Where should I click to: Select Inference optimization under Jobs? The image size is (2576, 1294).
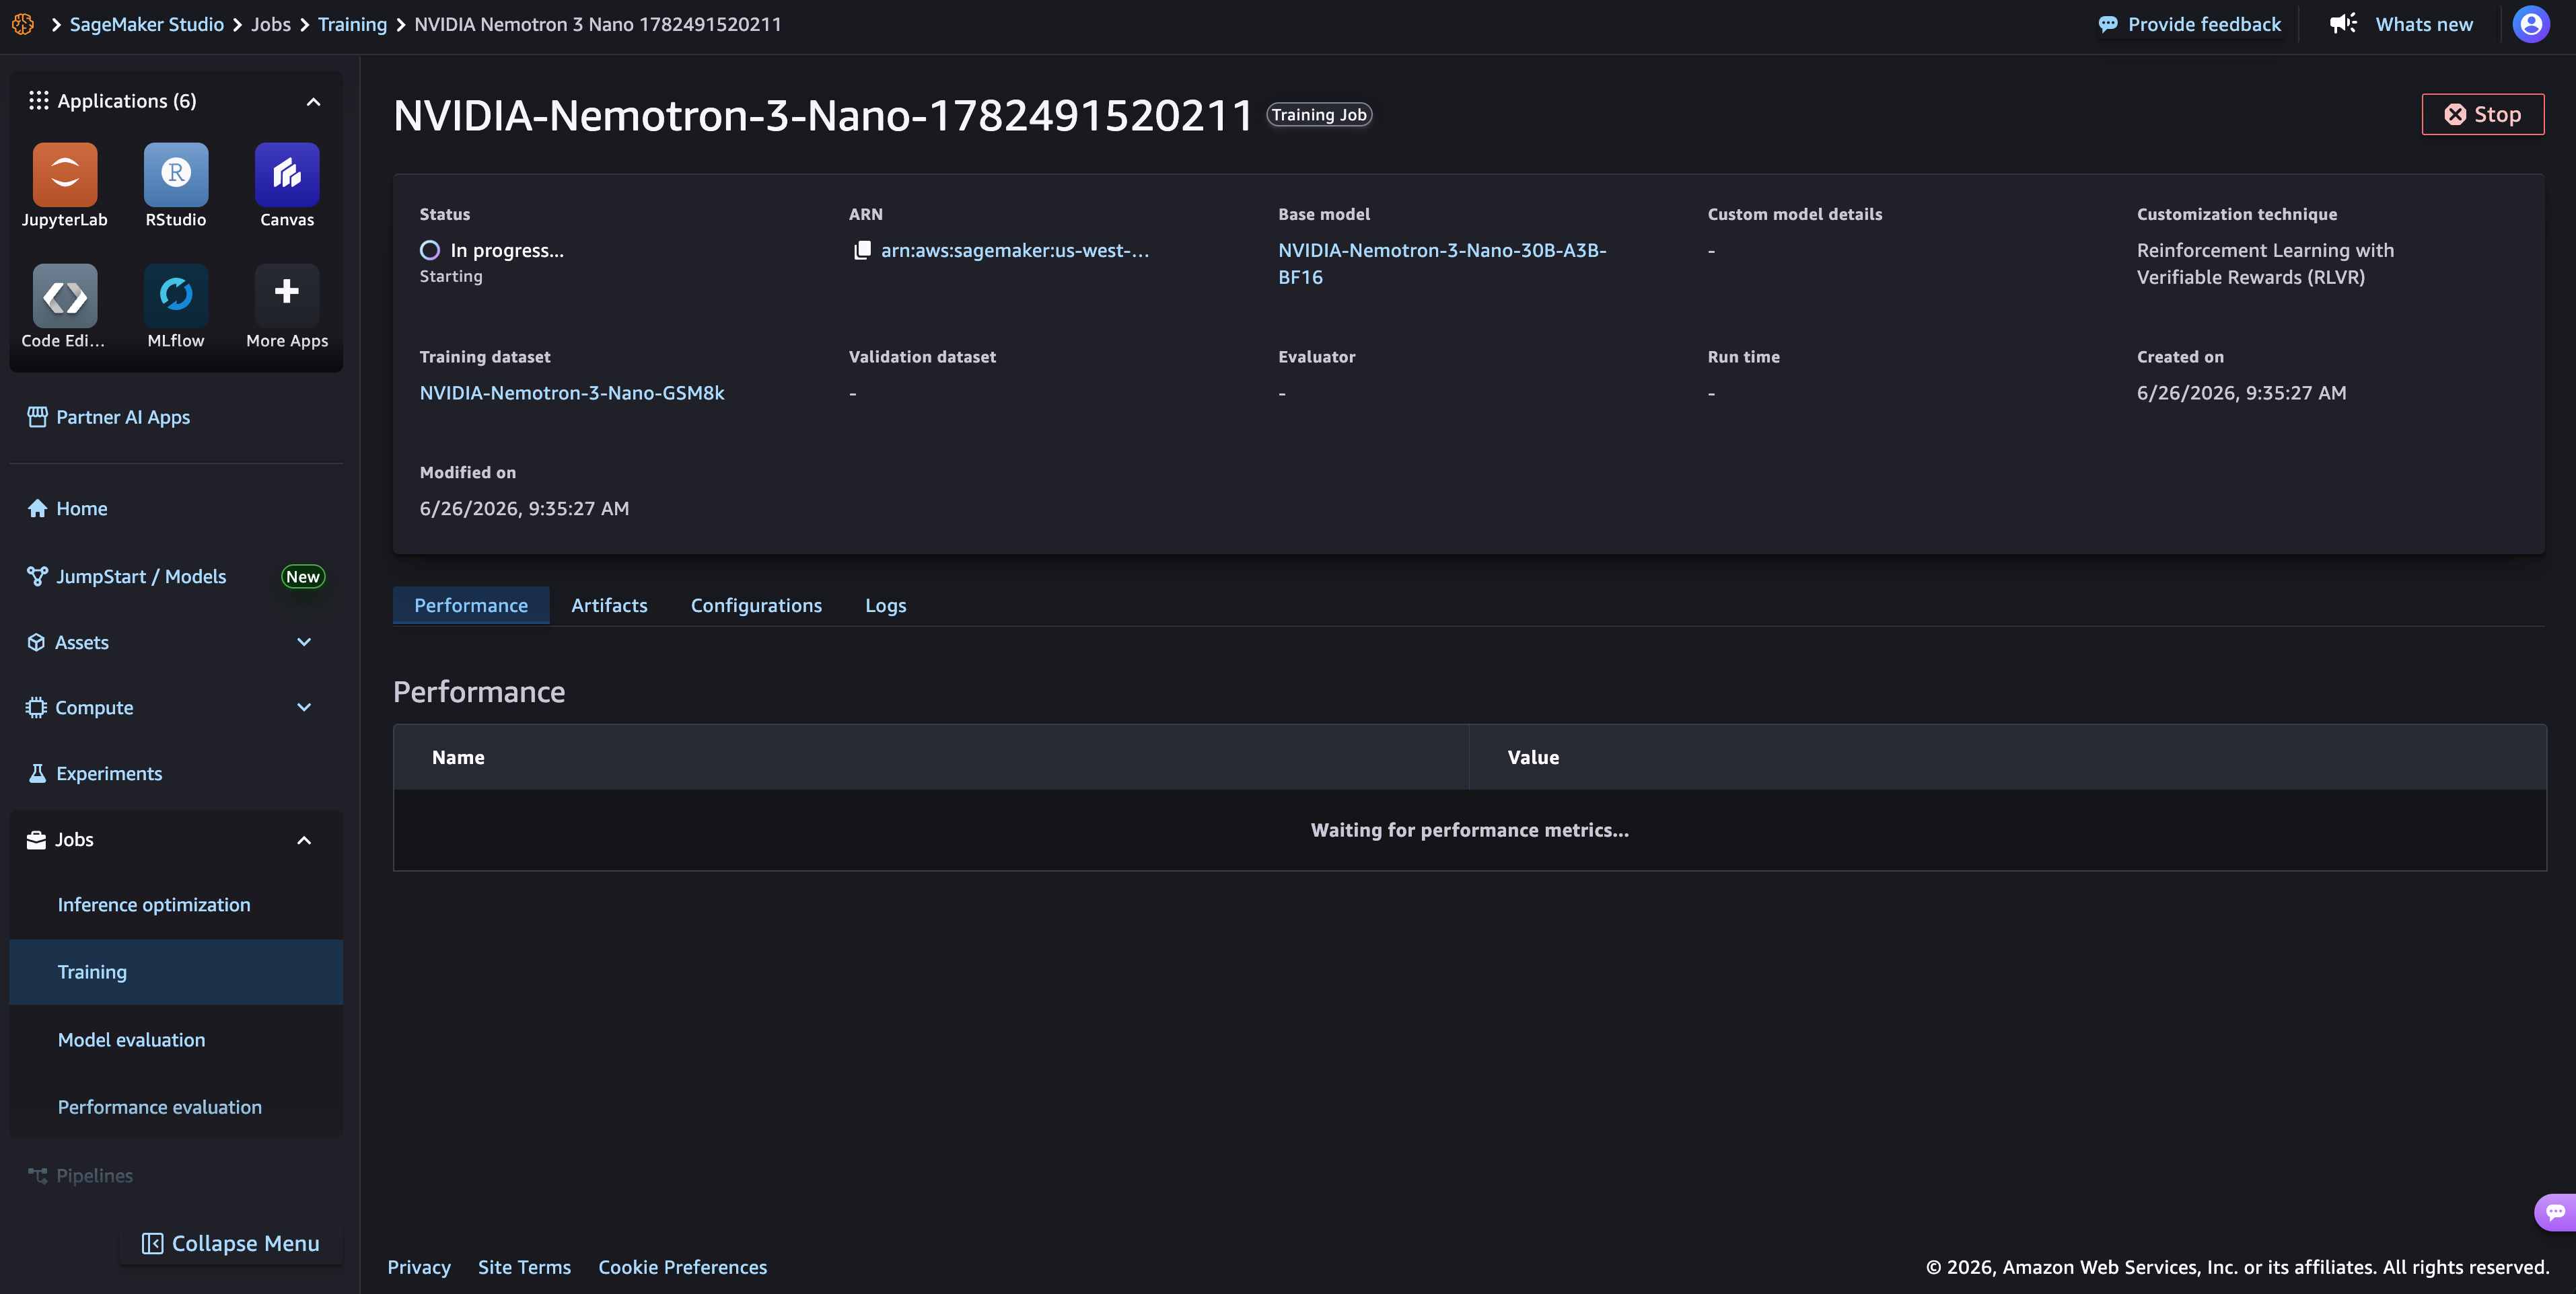tap(176, 905)
